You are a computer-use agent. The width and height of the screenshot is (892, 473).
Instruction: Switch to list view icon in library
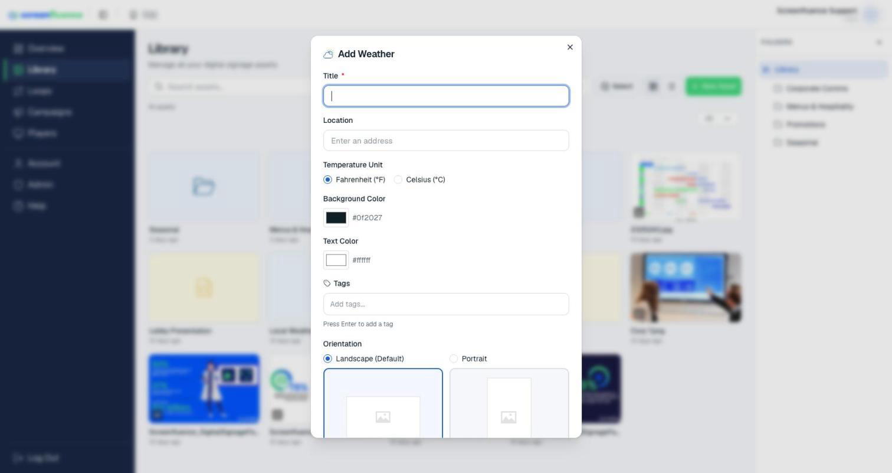[x=671, y=86]
